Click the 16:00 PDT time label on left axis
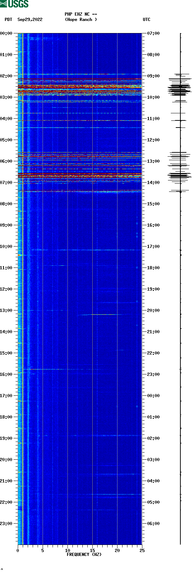Image resolution: width=196 pixels, height=573 pixels. (x=6, y=374)
